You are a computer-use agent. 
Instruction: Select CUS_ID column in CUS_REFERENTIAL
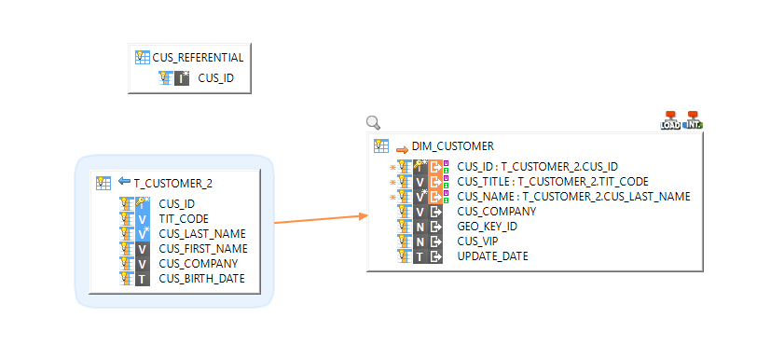tap(215, 78)
